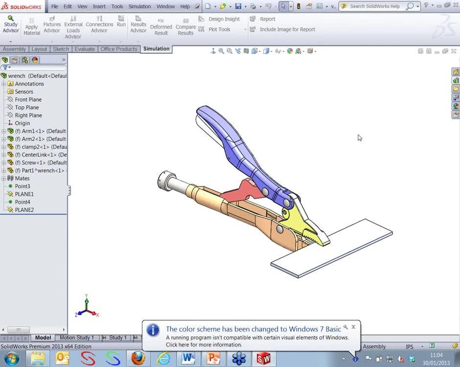
Task: Expand the Annotations tree item
Action: click(x=3, y=84)
